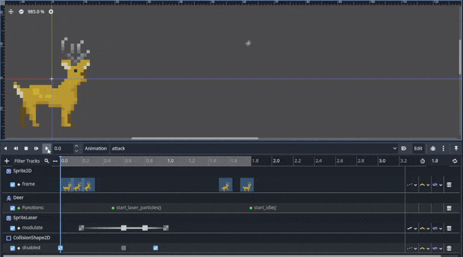Open update mode dropdown for modulate track
This screenshot has width=463, height=257.
pos(411,228)
